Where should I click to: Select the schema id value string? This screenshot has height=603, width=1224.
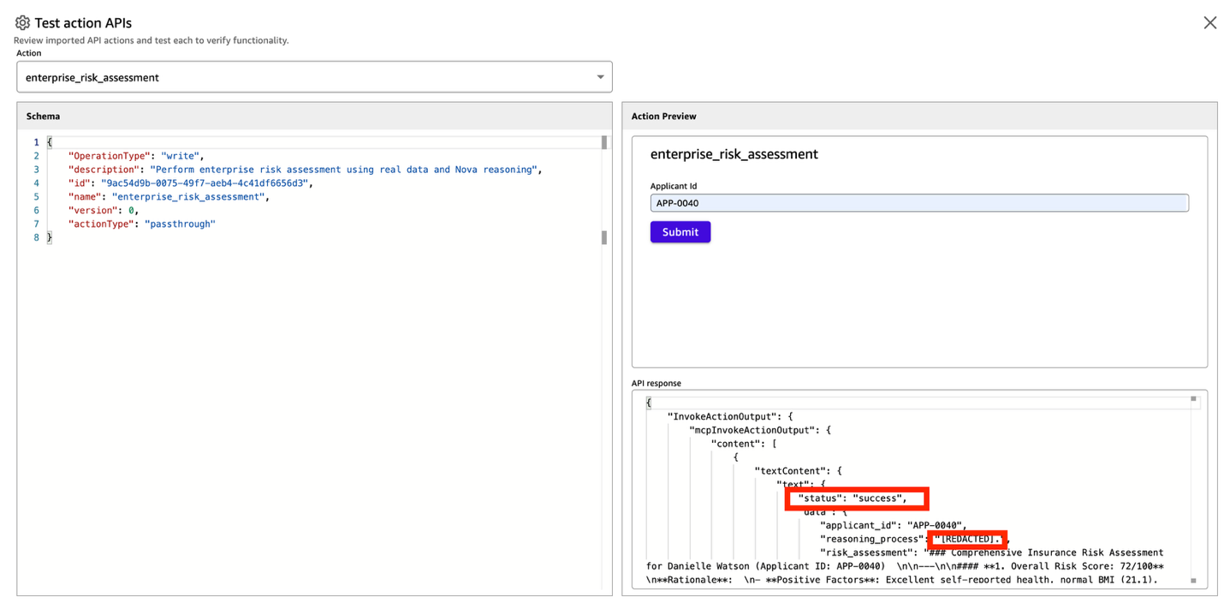(205, 183)
